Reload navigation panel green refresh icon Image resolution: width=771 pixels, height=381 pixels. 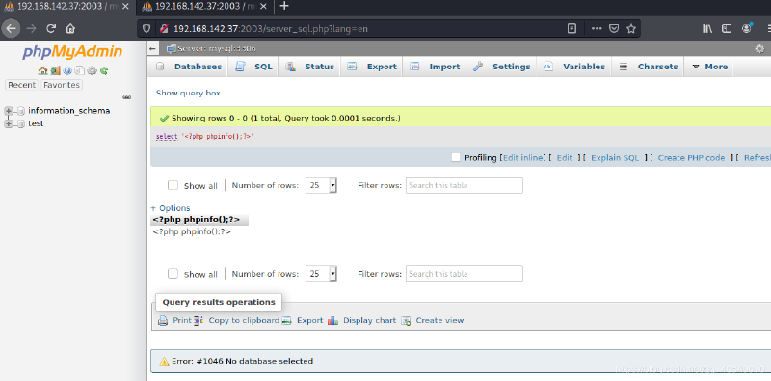click(x=104, y=70)
